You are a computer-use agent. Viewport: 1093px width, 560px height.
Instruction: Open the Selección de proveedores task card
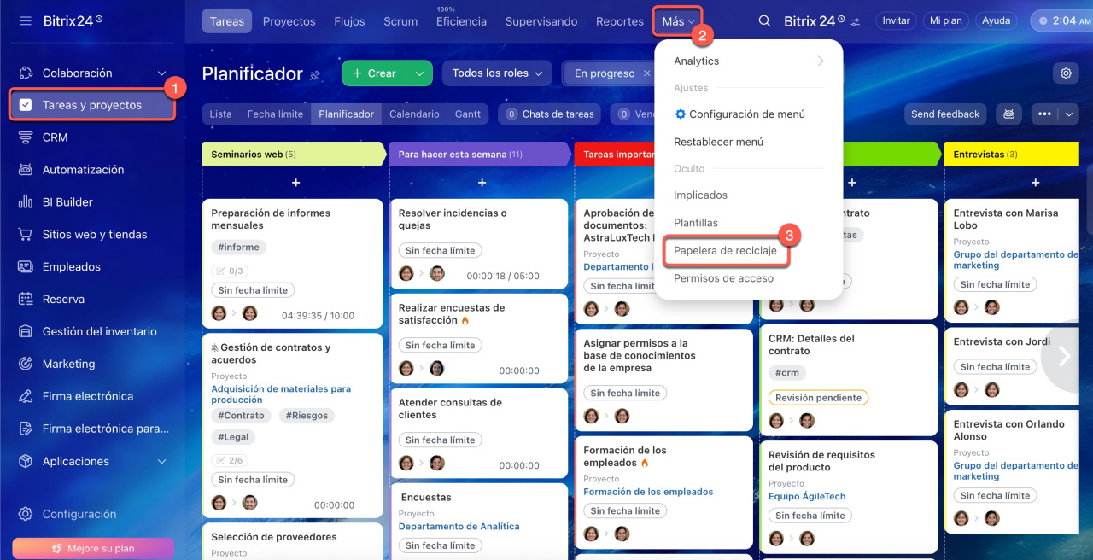[x=274, y=537]
